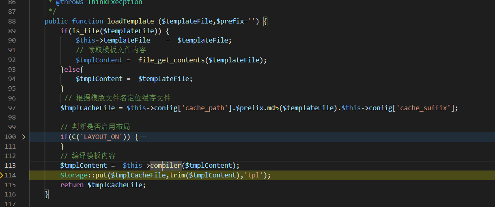This screenshot has height=207, width=495.
Task: Click line number 88
Action: [12, 21]
